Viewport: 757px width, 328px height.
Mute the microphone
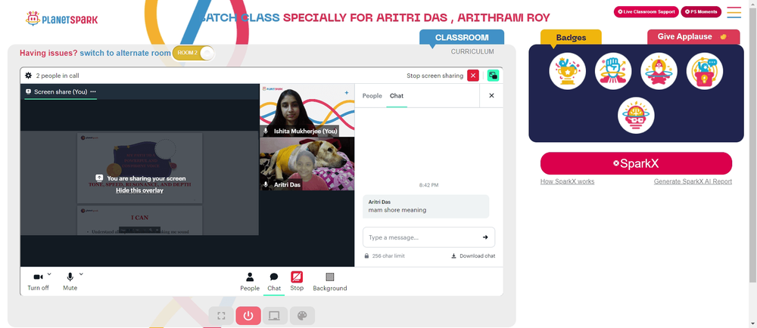(70, 281)
